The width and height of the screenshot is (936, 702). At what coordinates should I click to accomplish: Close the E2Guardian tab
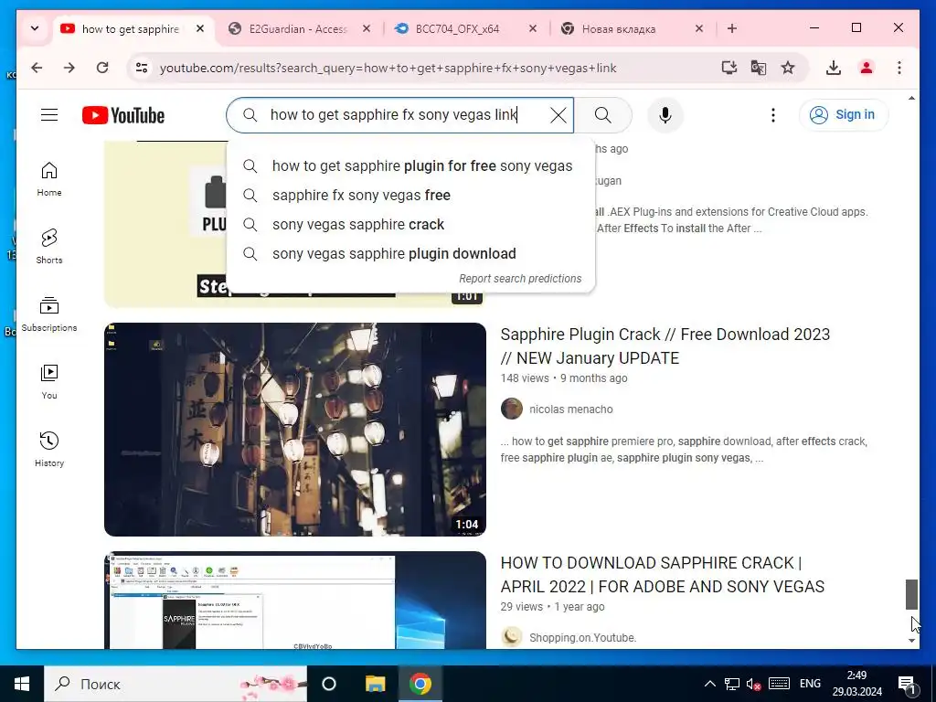(x=367, y=28)
